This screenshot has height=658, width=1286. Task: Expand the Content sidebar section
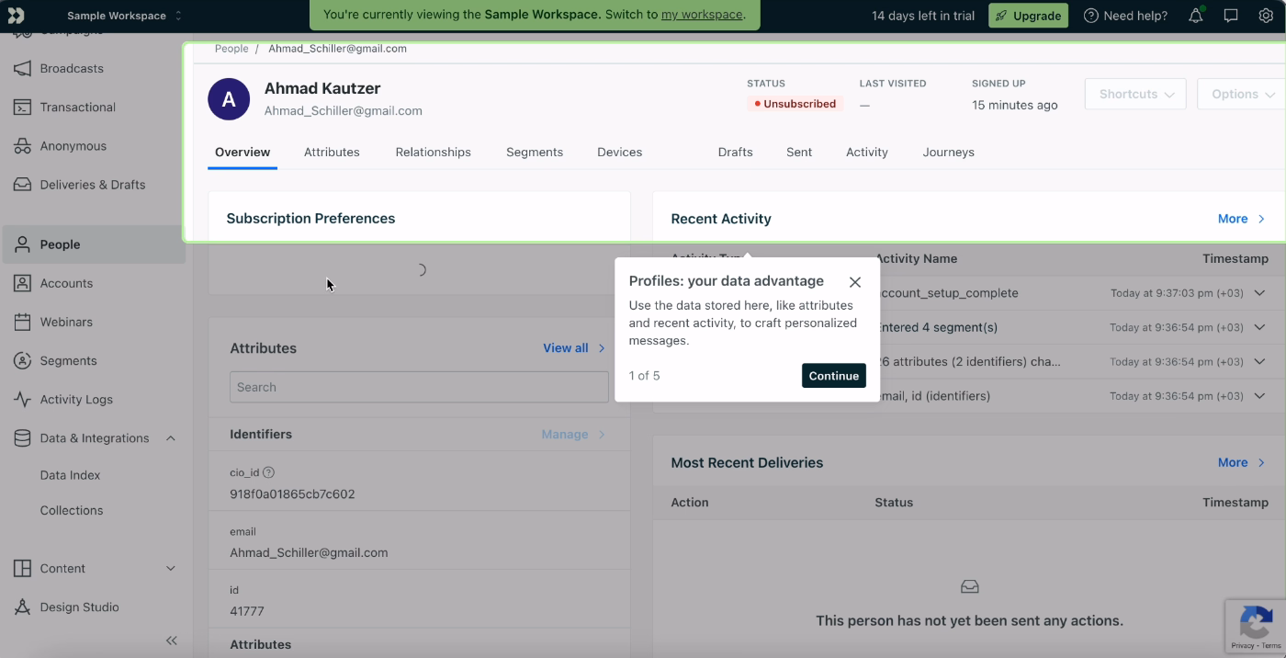click(171, 569)
